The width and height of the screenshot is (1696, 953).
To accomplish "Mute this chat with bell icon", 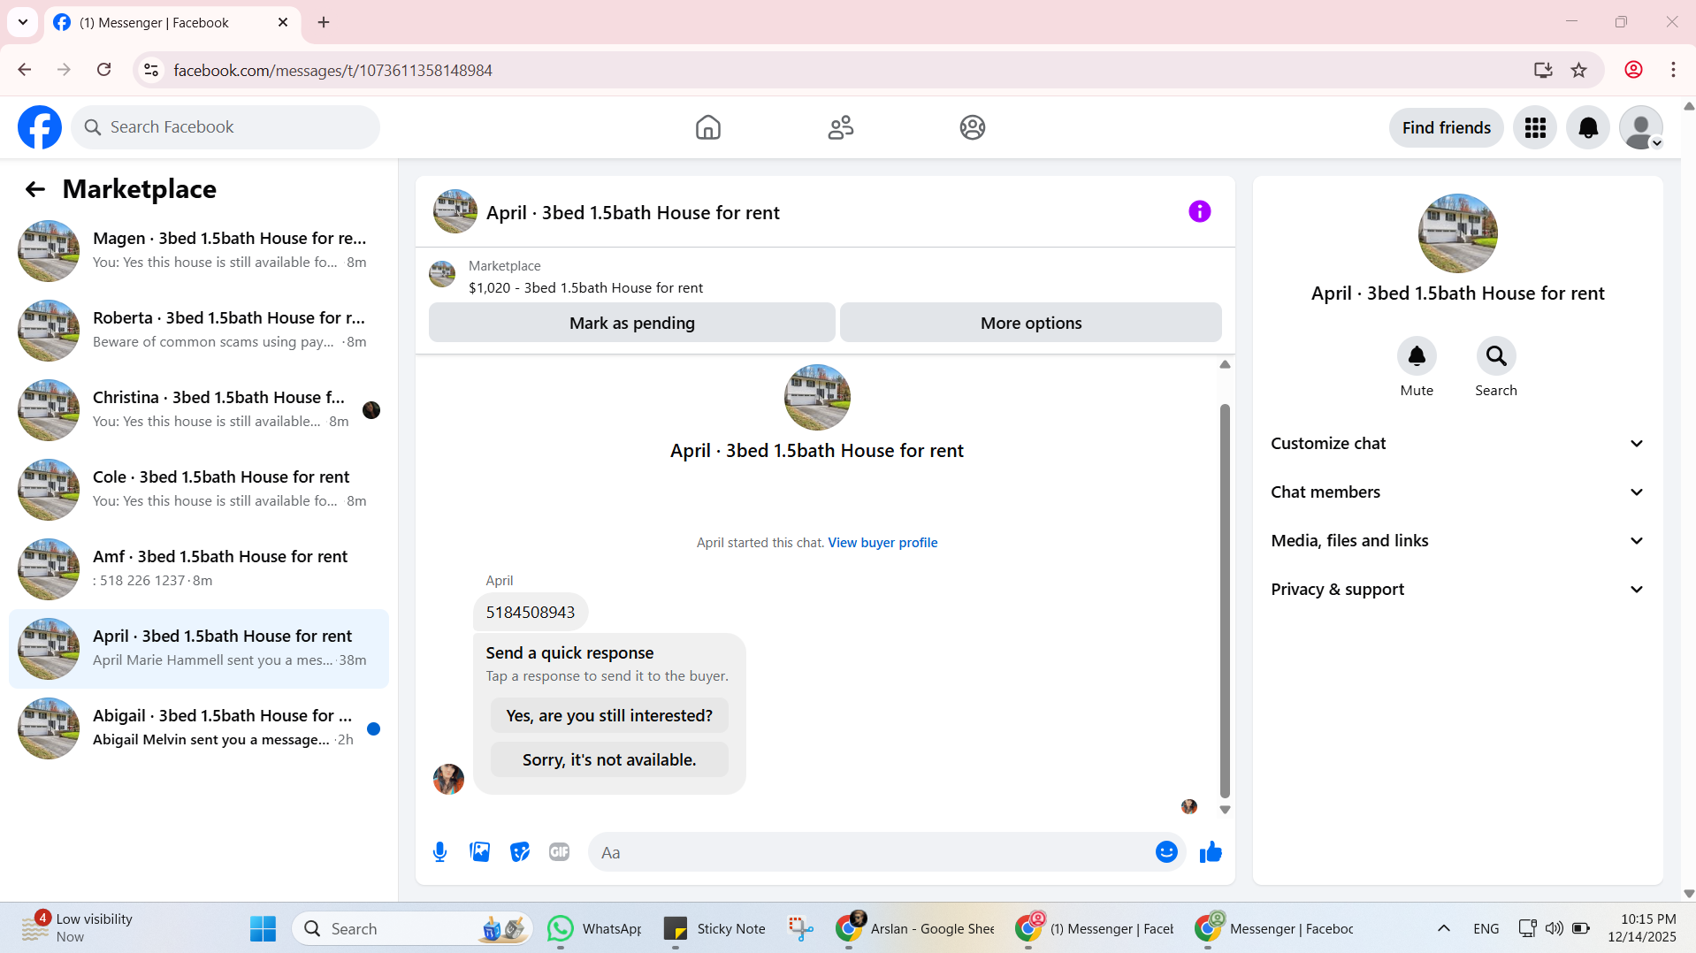I will coord(1417,356).
